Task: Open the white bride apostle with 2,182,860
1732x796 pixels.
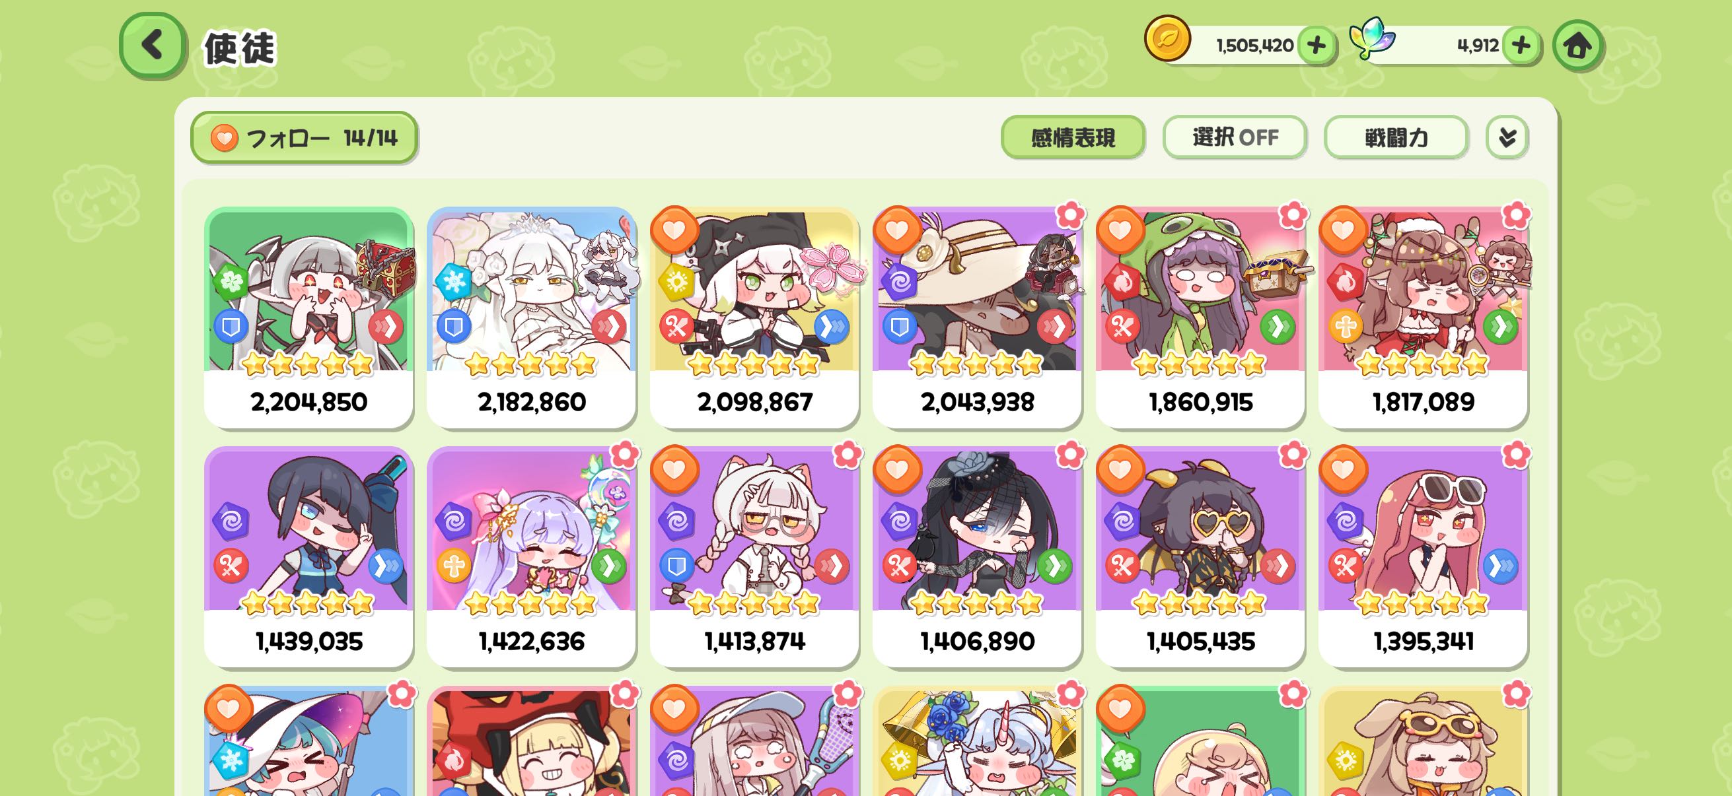Action: click(x=531, y=317)
